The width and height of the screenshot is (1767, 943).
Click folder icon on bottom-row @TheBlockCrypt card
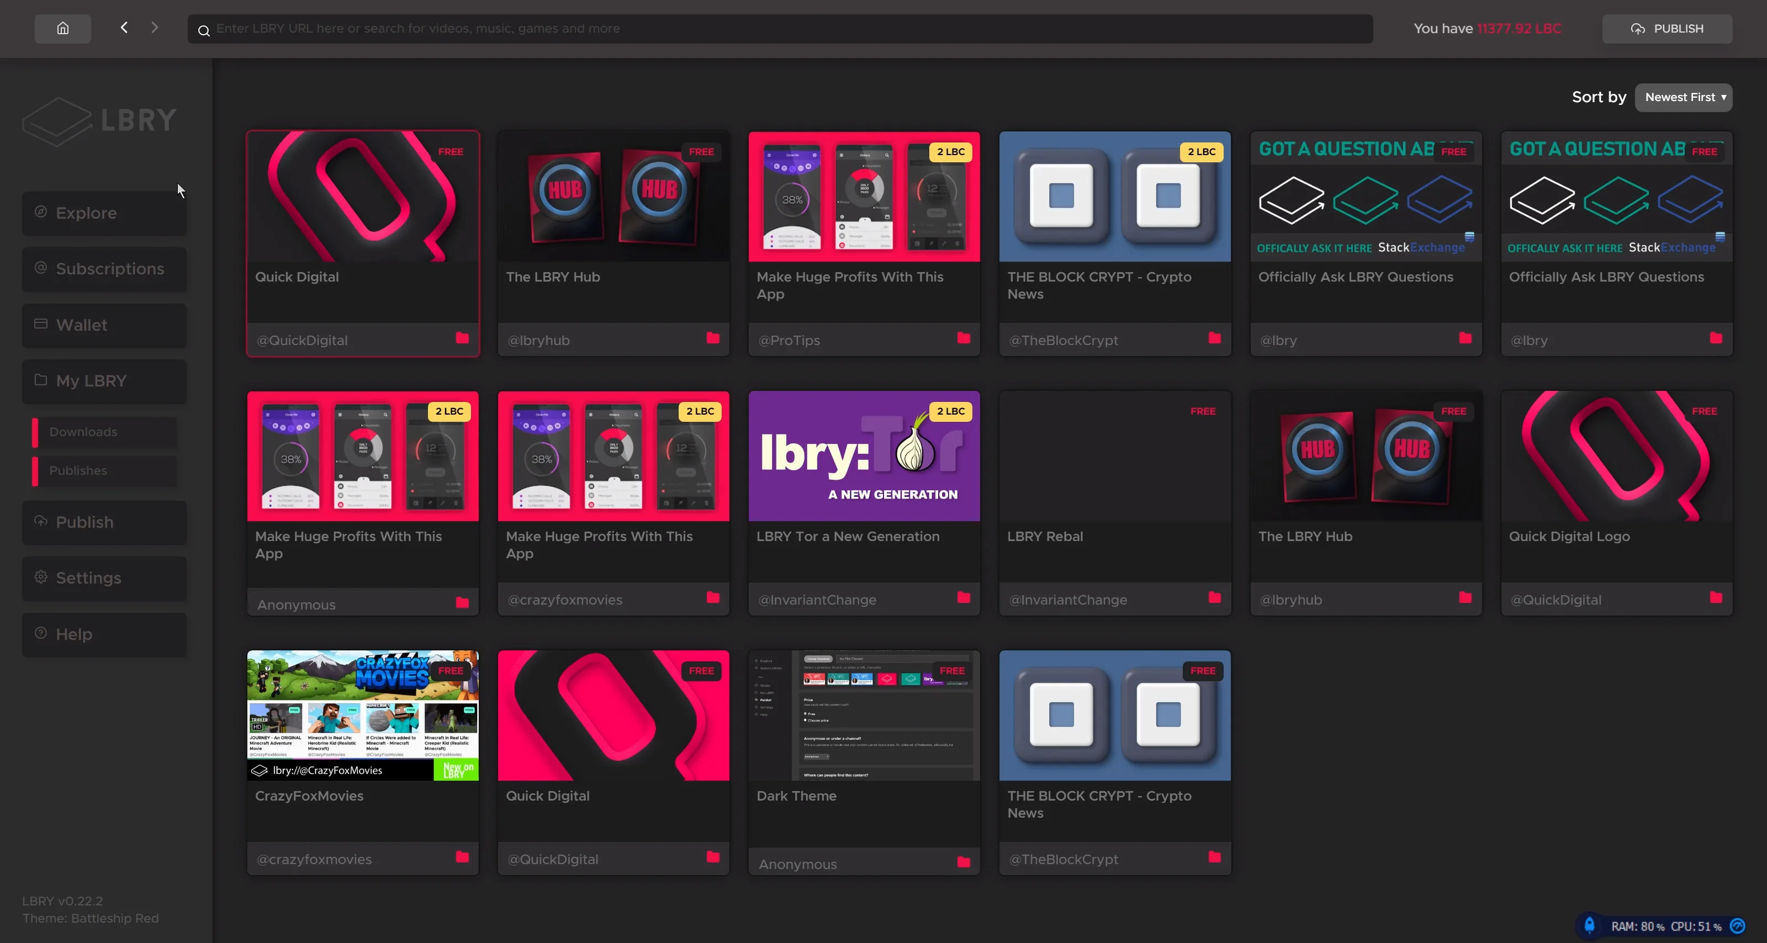click(x=1215, y=856)
